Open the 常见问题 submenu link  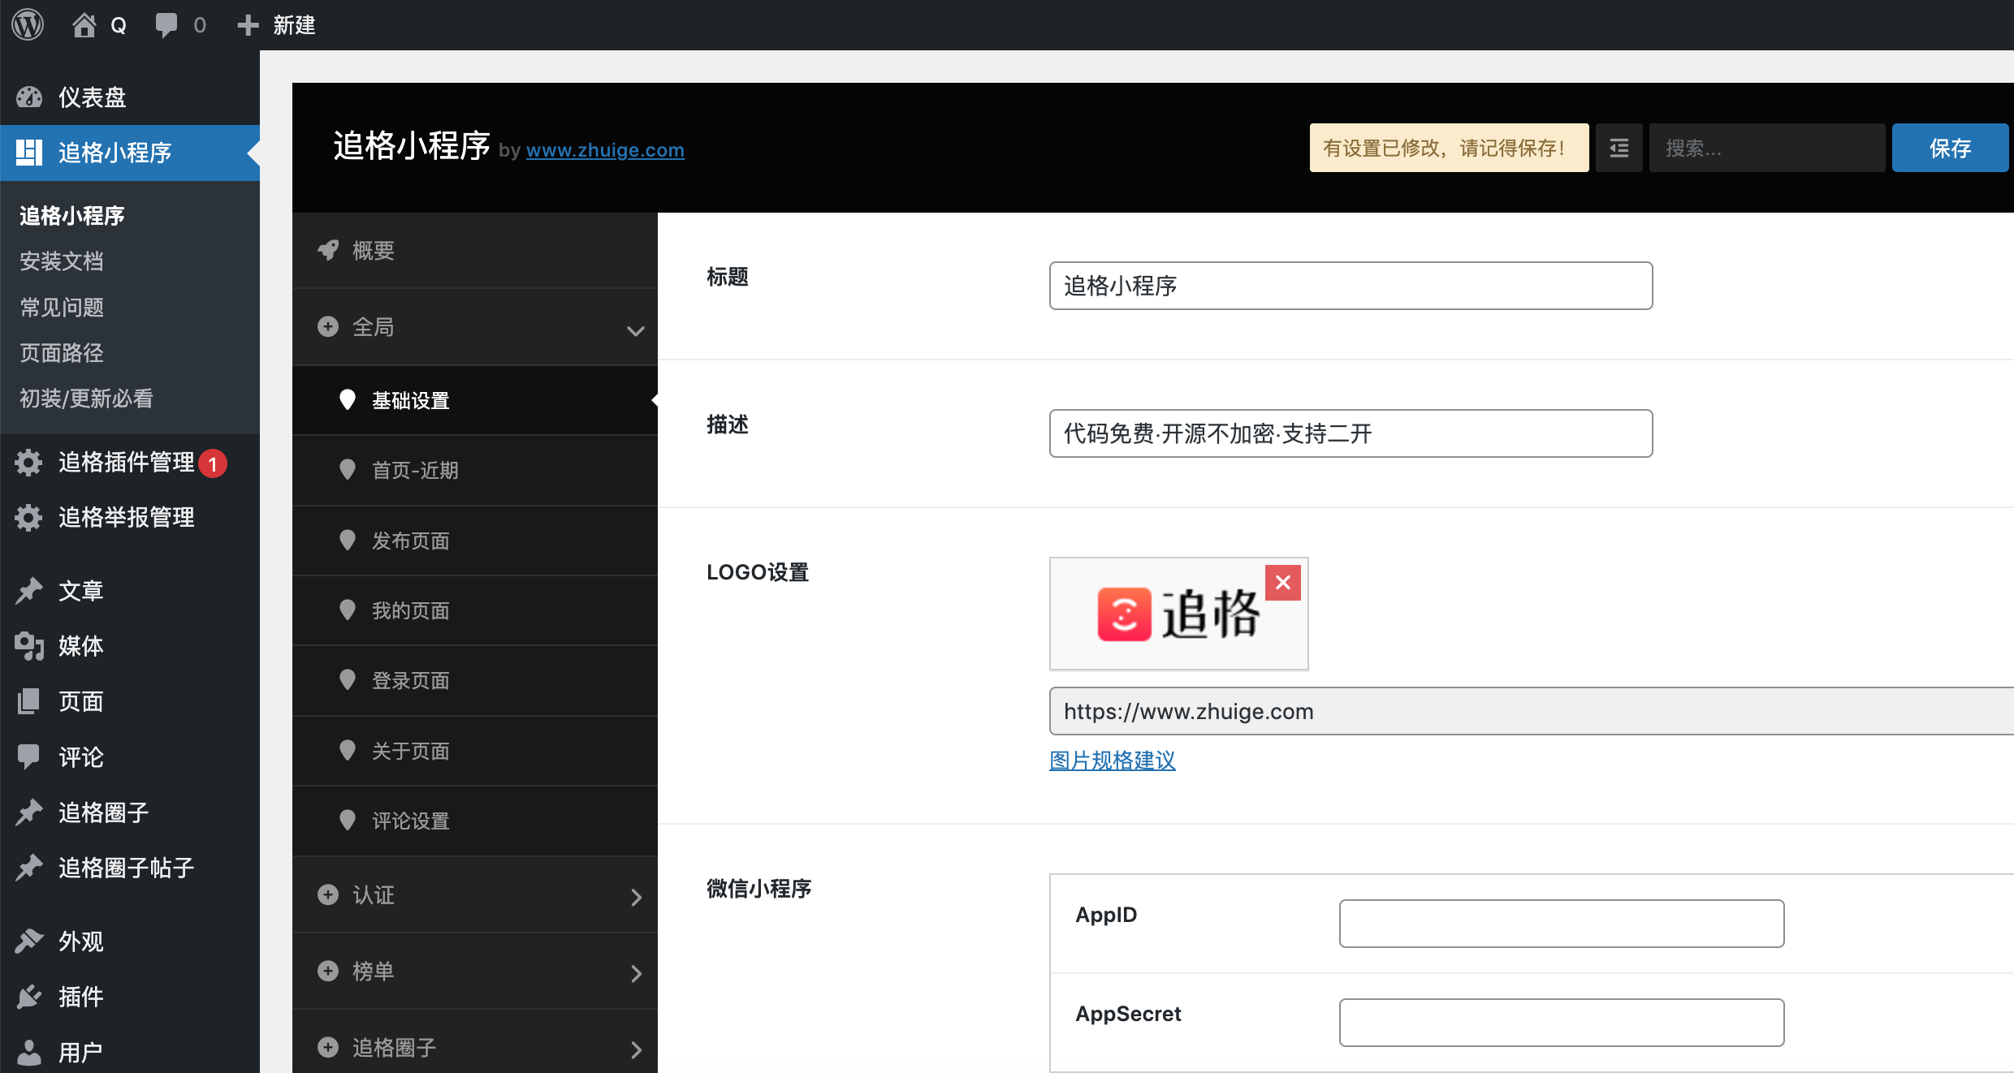tap(62, 308)
